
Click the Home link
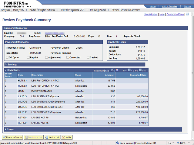153,6
